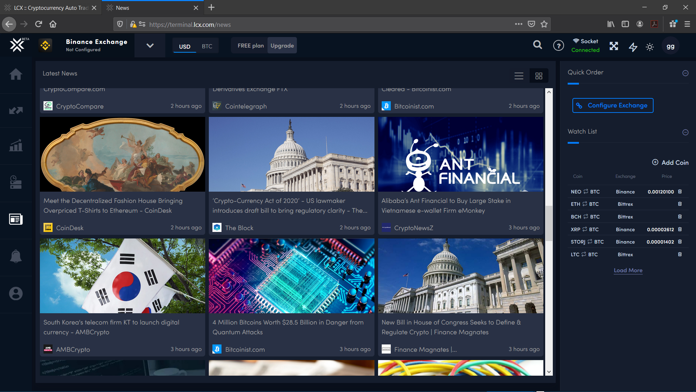Click the search magnifier icon in header

coord(538,45)
